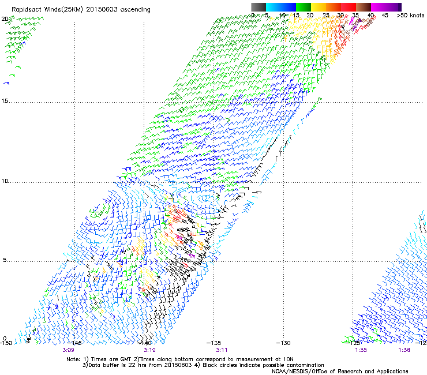
Task: Pick the magenta 40-45 knots legend swatch
Action: (x=379, y=7)
